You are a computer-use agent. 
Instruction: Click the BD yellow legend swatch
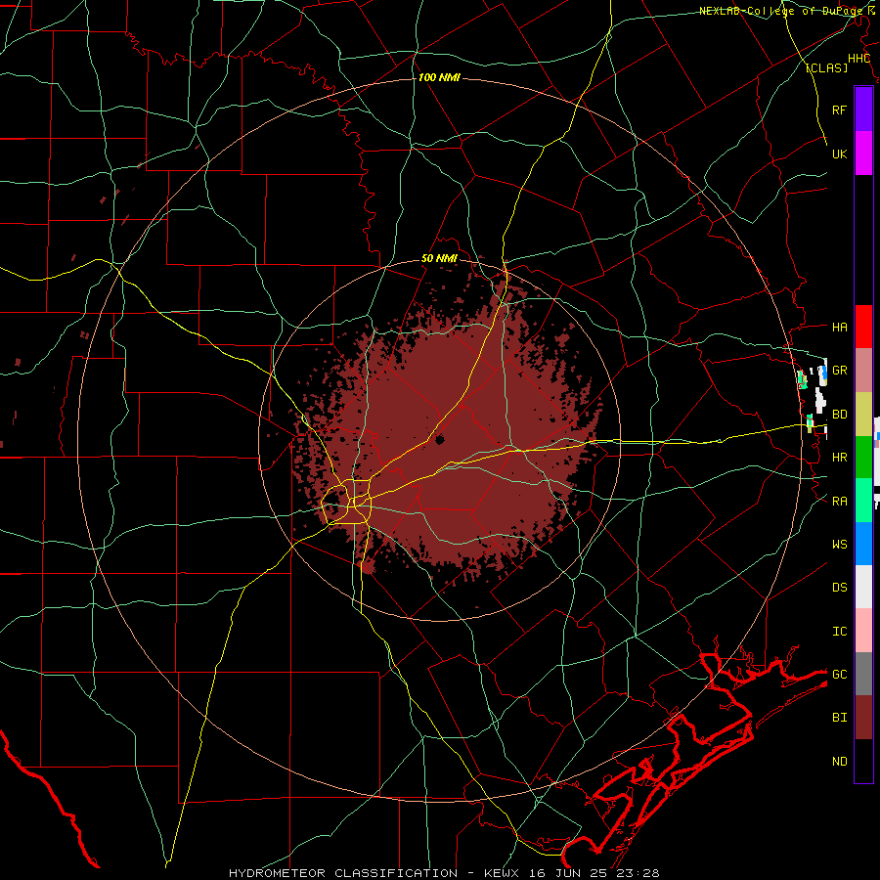[x=863, y=414]
